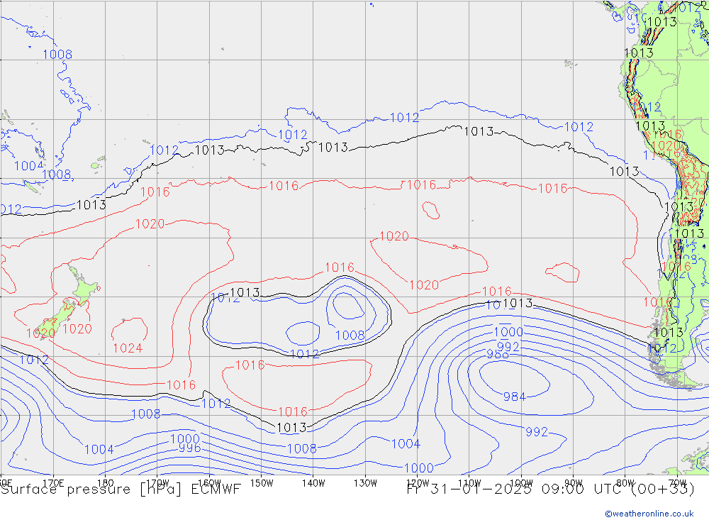Click the 996 isobar label

(x=189, y=448)
